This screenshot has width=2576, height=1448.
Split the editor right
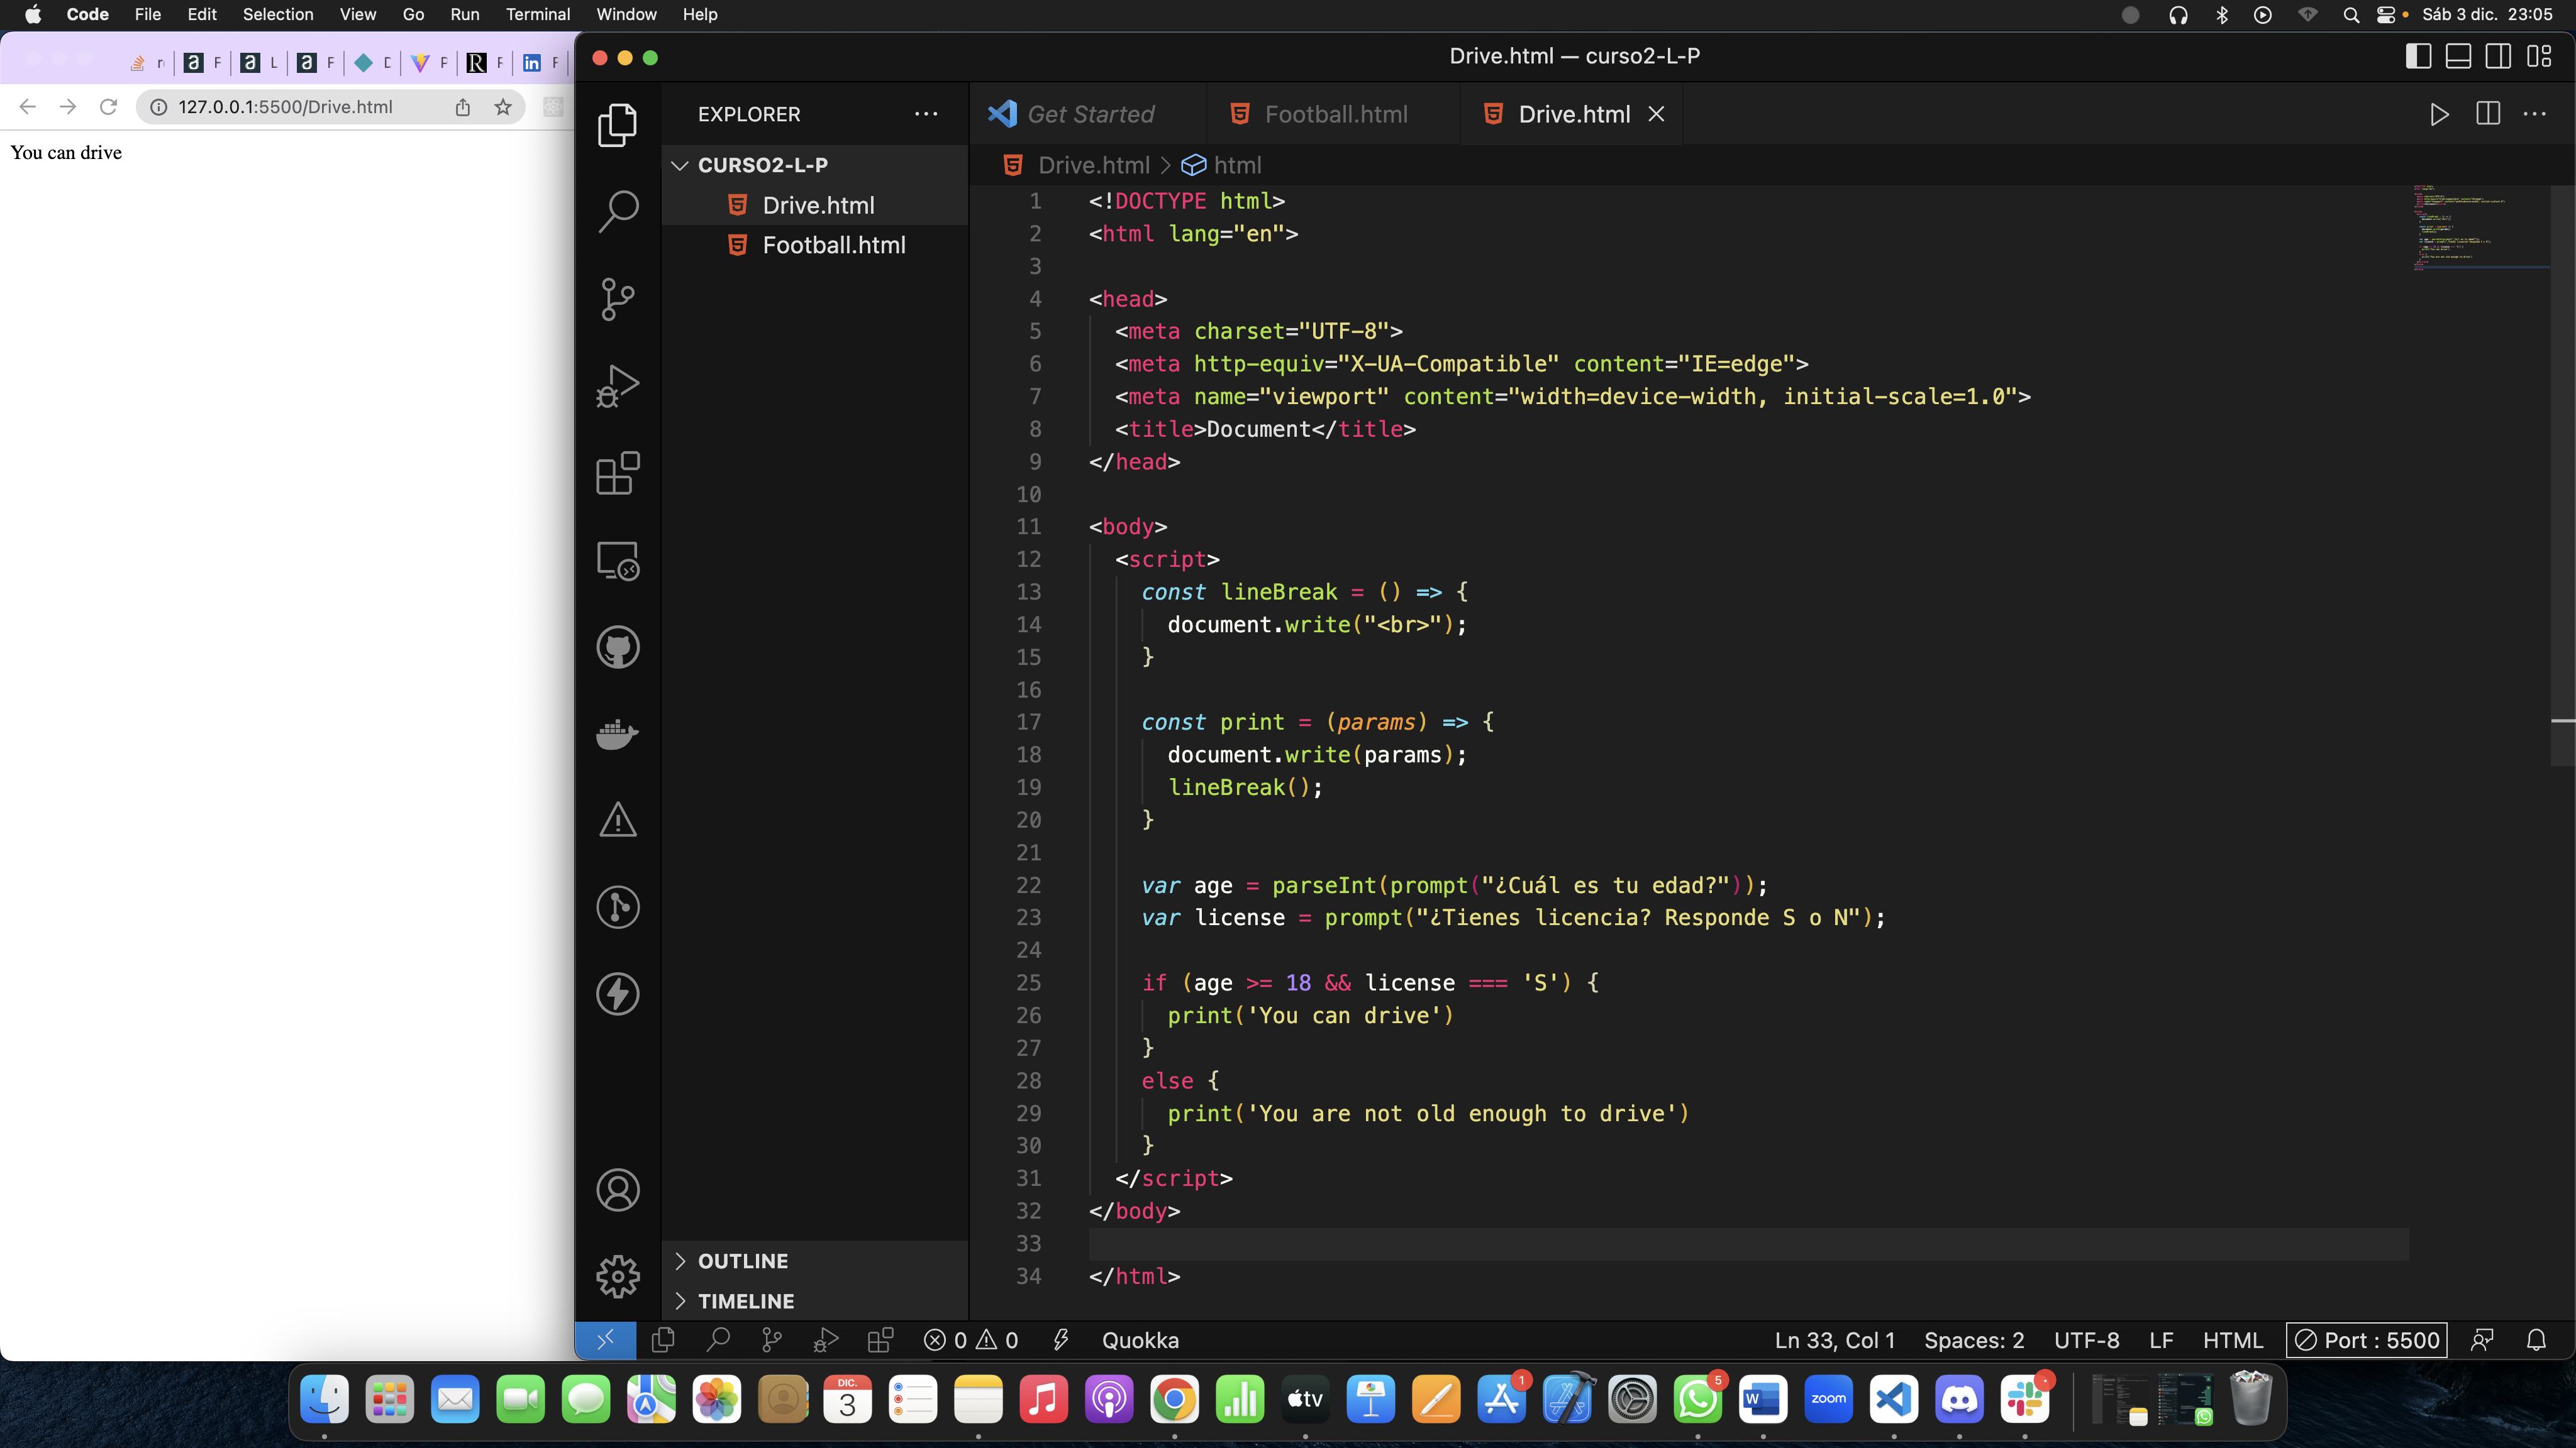click(x=2488, y=114)
